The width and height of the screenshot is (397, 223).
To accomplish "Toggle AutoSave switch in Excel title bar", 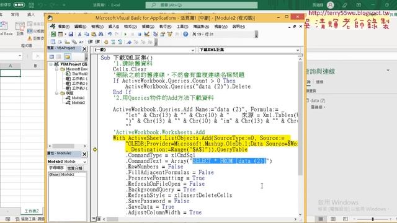I will pyautogui.click(x=19, y=5).
